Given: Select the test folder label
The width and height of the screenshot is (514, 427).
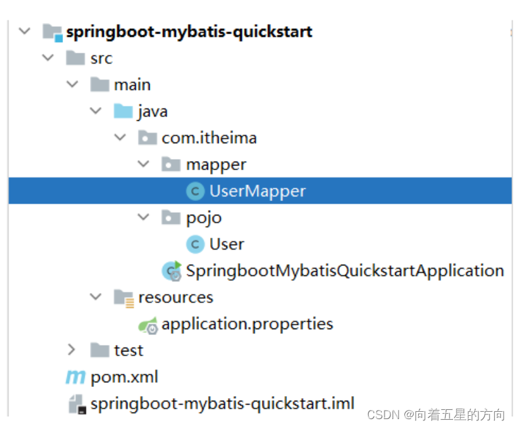Looking at the screenshot, I should tap(129, 350).
